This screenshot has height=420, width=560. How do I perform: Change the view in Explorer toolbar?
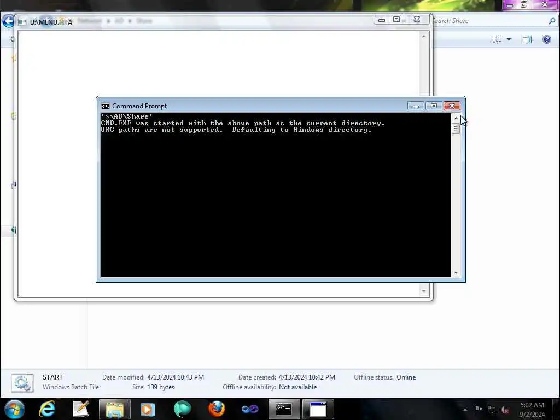(x=497, y=39)
